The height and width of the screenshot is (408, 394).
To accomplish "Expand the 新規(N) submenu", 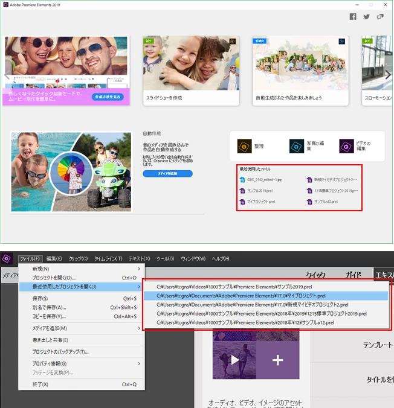I will 82,269.
